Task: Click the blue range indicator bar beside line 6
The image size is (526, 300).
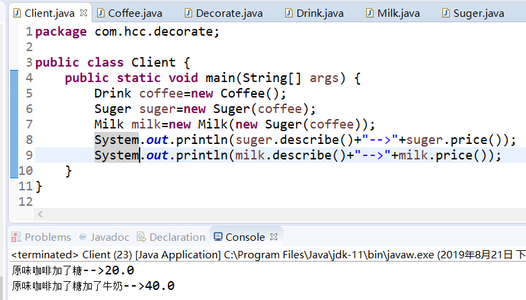Action: coord(14,109)
